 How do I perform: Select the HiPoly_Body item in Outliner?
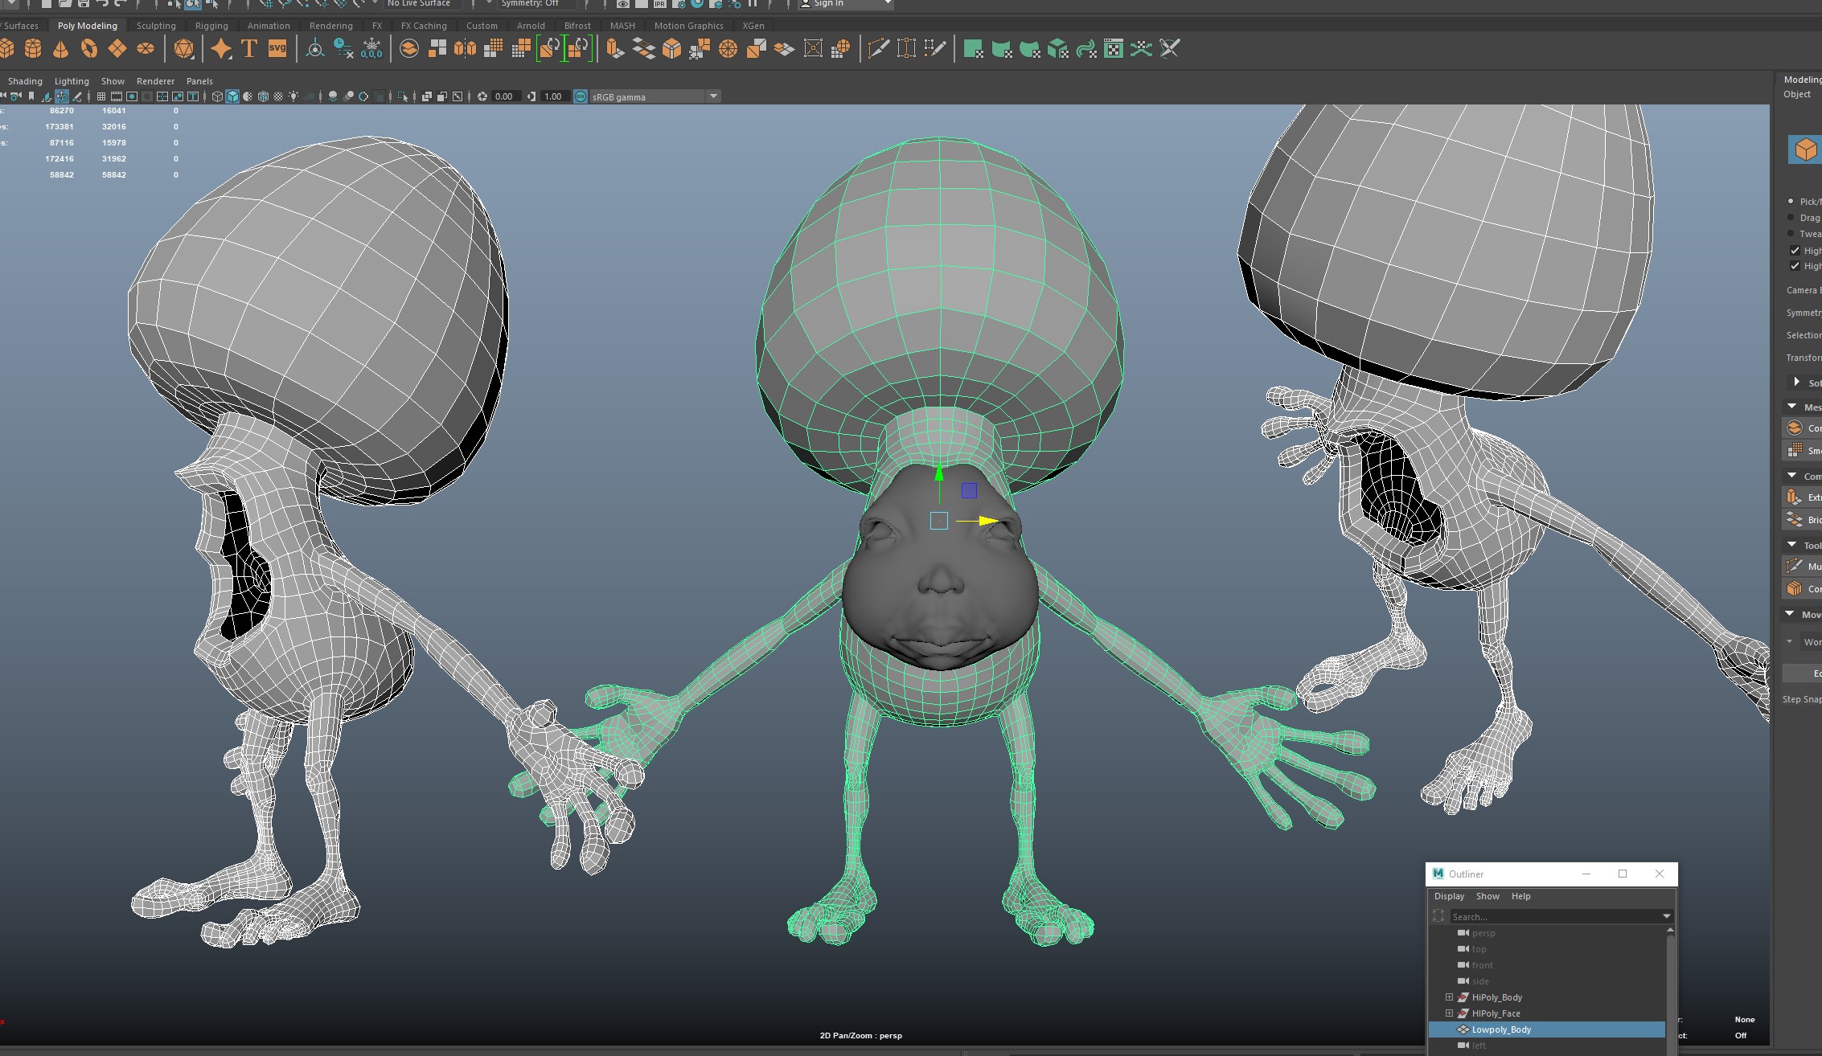(x=1496, y=997)
